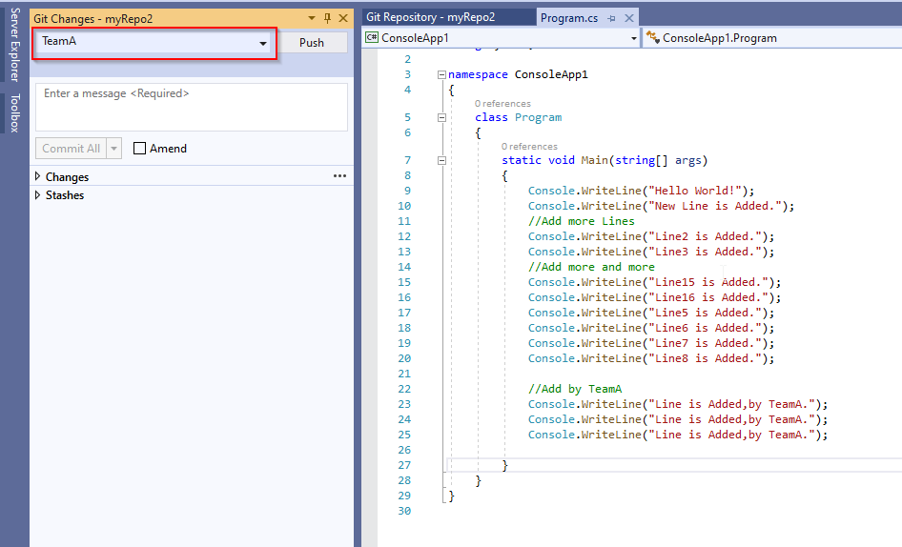The image size is (902, 547).
Task: Switch to Git Repository - myRepo2 tab
Action: coord(430,17)
